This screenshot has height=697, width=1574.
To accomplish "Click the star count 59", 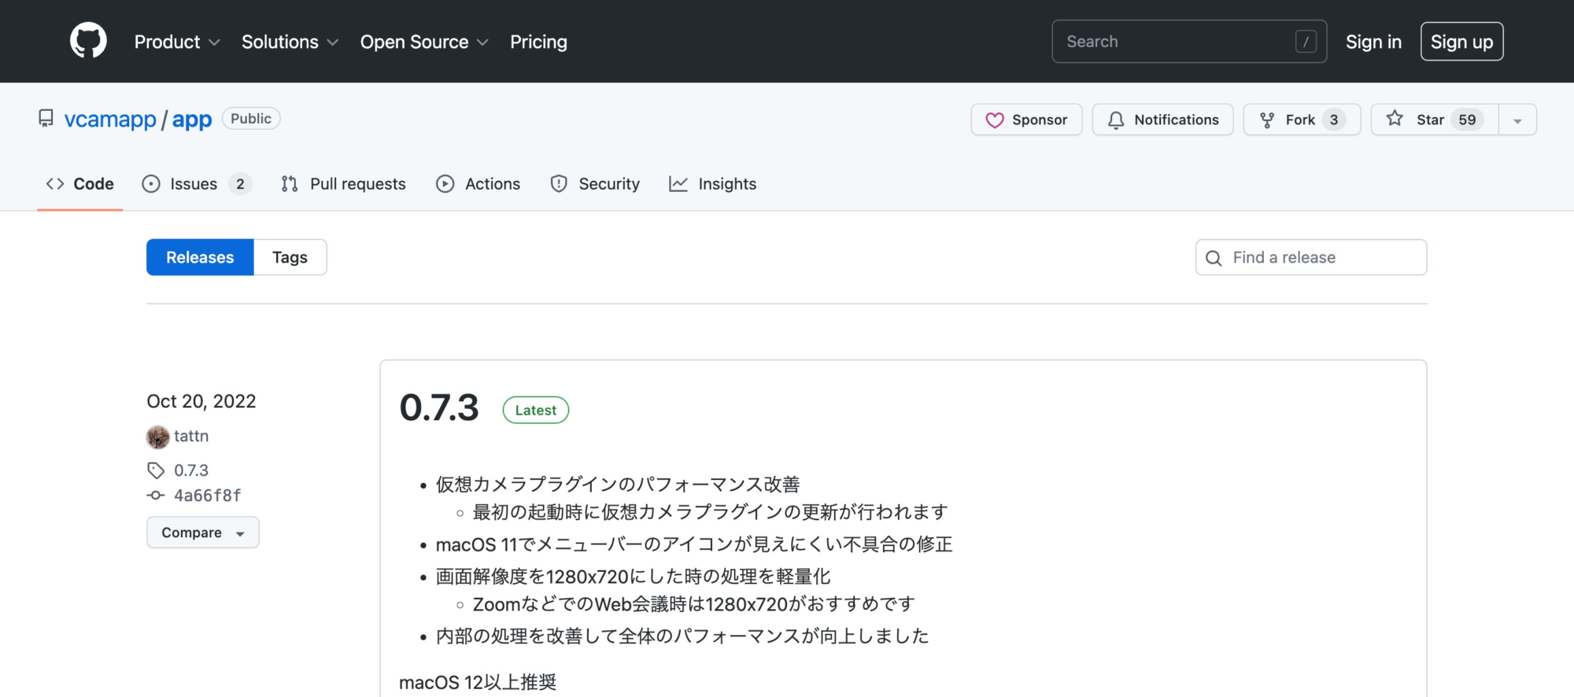I will click(1467, 120).
